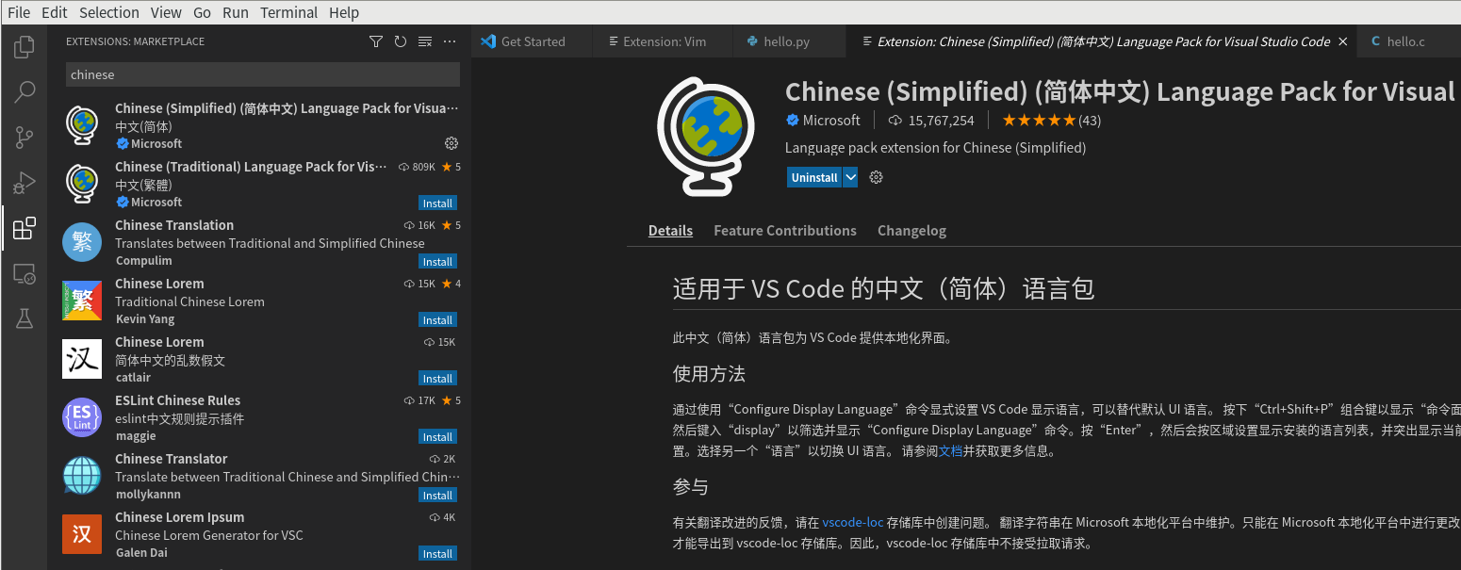Image resolution: width=1461 pixels, height=570 pixels.
Task: Open the File menu
Action: (19, 12)
